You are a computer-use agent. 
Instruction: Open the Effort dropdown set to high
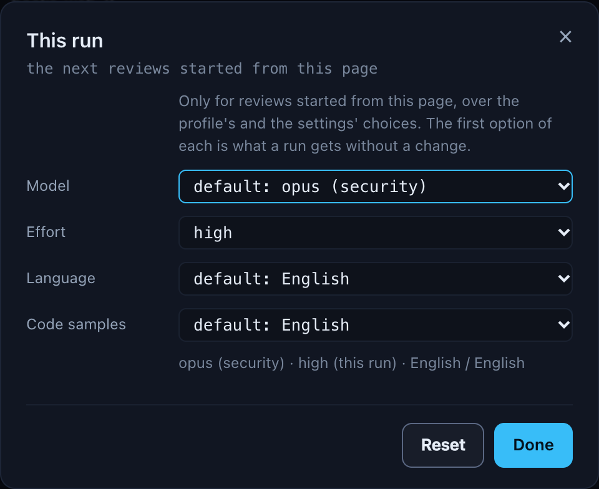tap(376, 233)
